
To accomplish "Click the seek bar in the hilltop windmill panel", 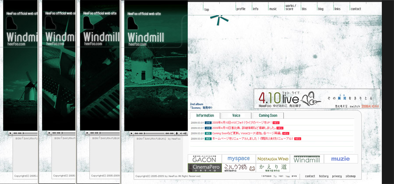I will (30, 133).
